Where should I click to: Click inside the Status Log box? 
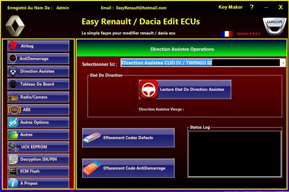coord(235,154)
